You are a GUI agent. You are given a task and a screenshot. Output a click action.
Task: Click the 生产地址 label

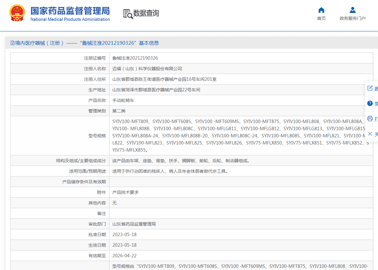(x=97, y=90)
